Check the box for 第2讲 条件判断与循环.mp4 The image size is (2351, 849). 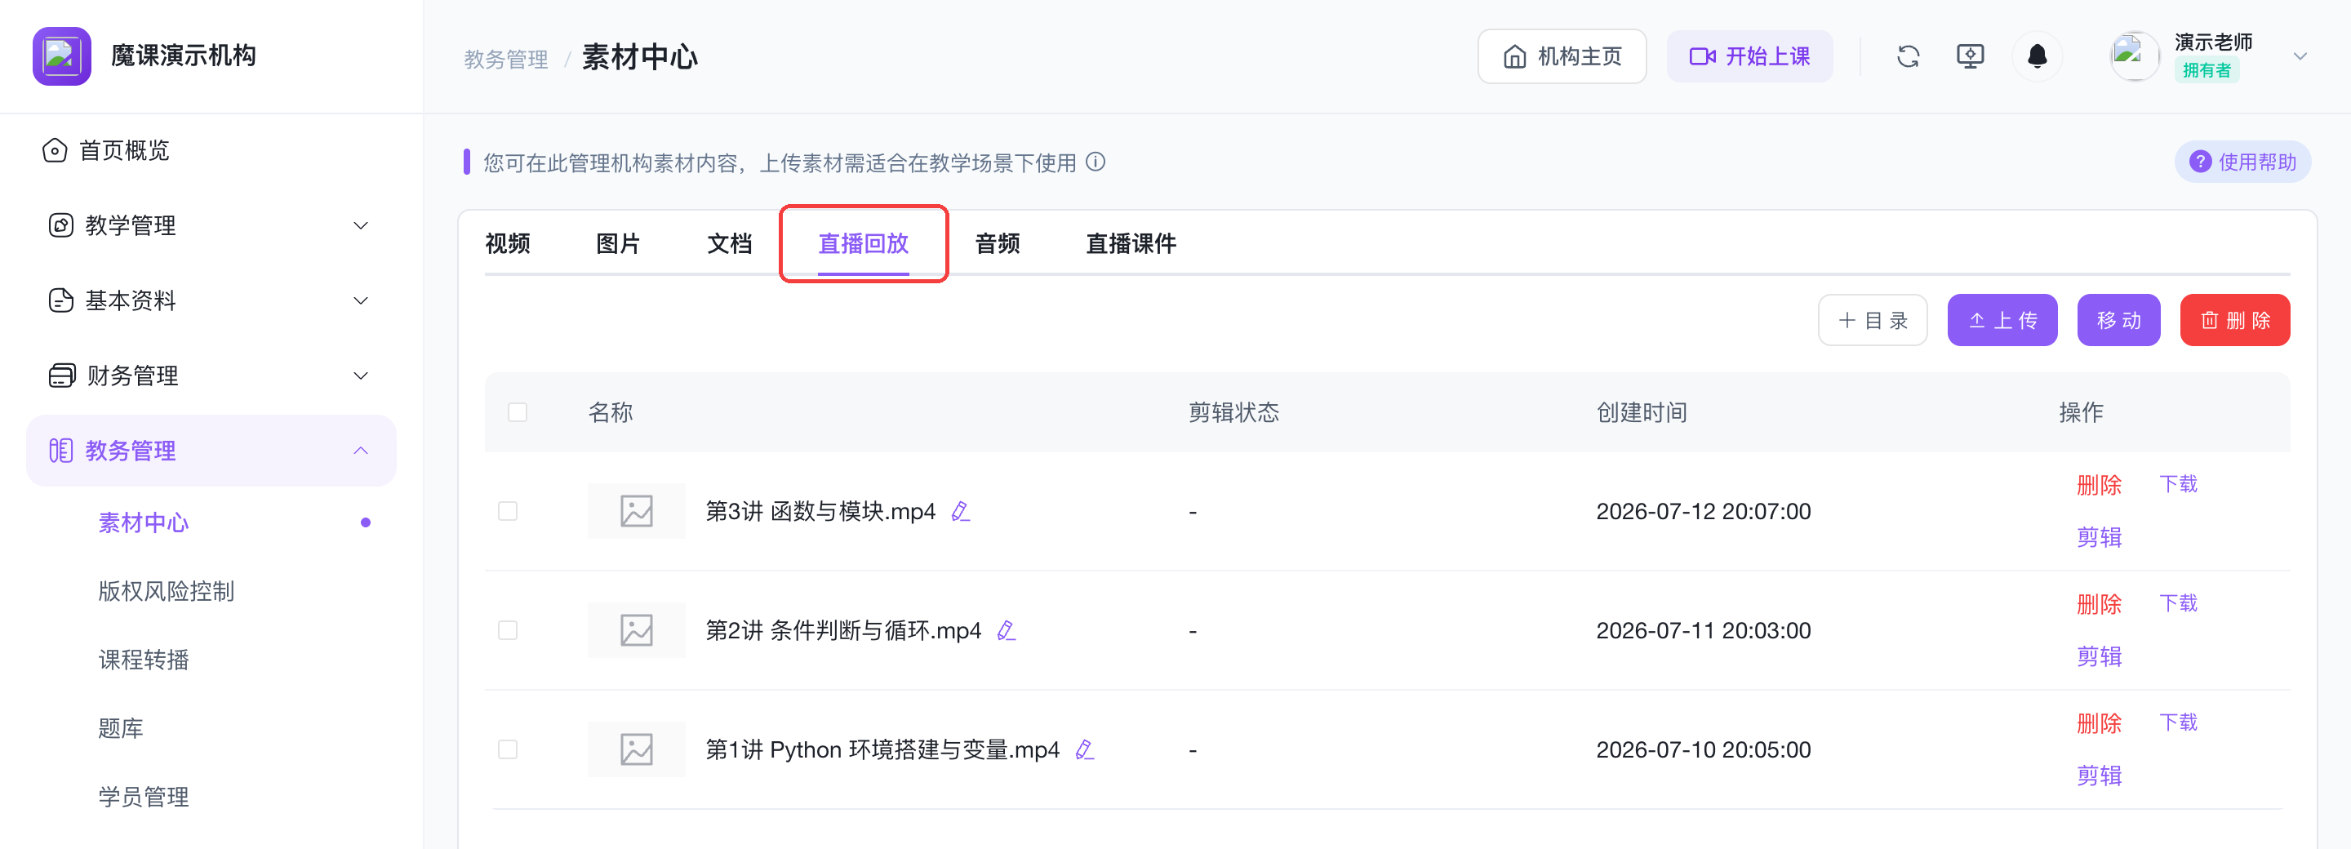[x=508, y=630]
